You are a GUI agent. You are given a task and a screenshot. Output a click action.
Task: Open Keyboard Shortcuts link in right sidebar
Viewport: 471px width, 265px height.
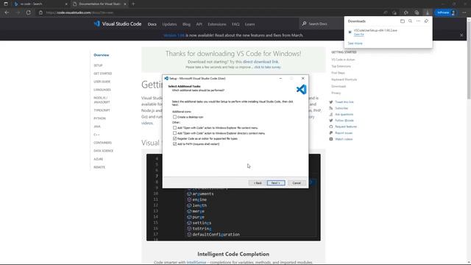pyautogui.click(x=344, y=79)
